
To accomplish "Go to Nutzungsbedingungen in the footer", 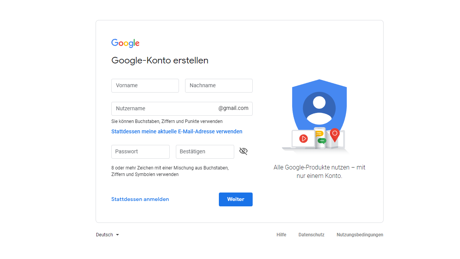I will [x=360, y=235].
